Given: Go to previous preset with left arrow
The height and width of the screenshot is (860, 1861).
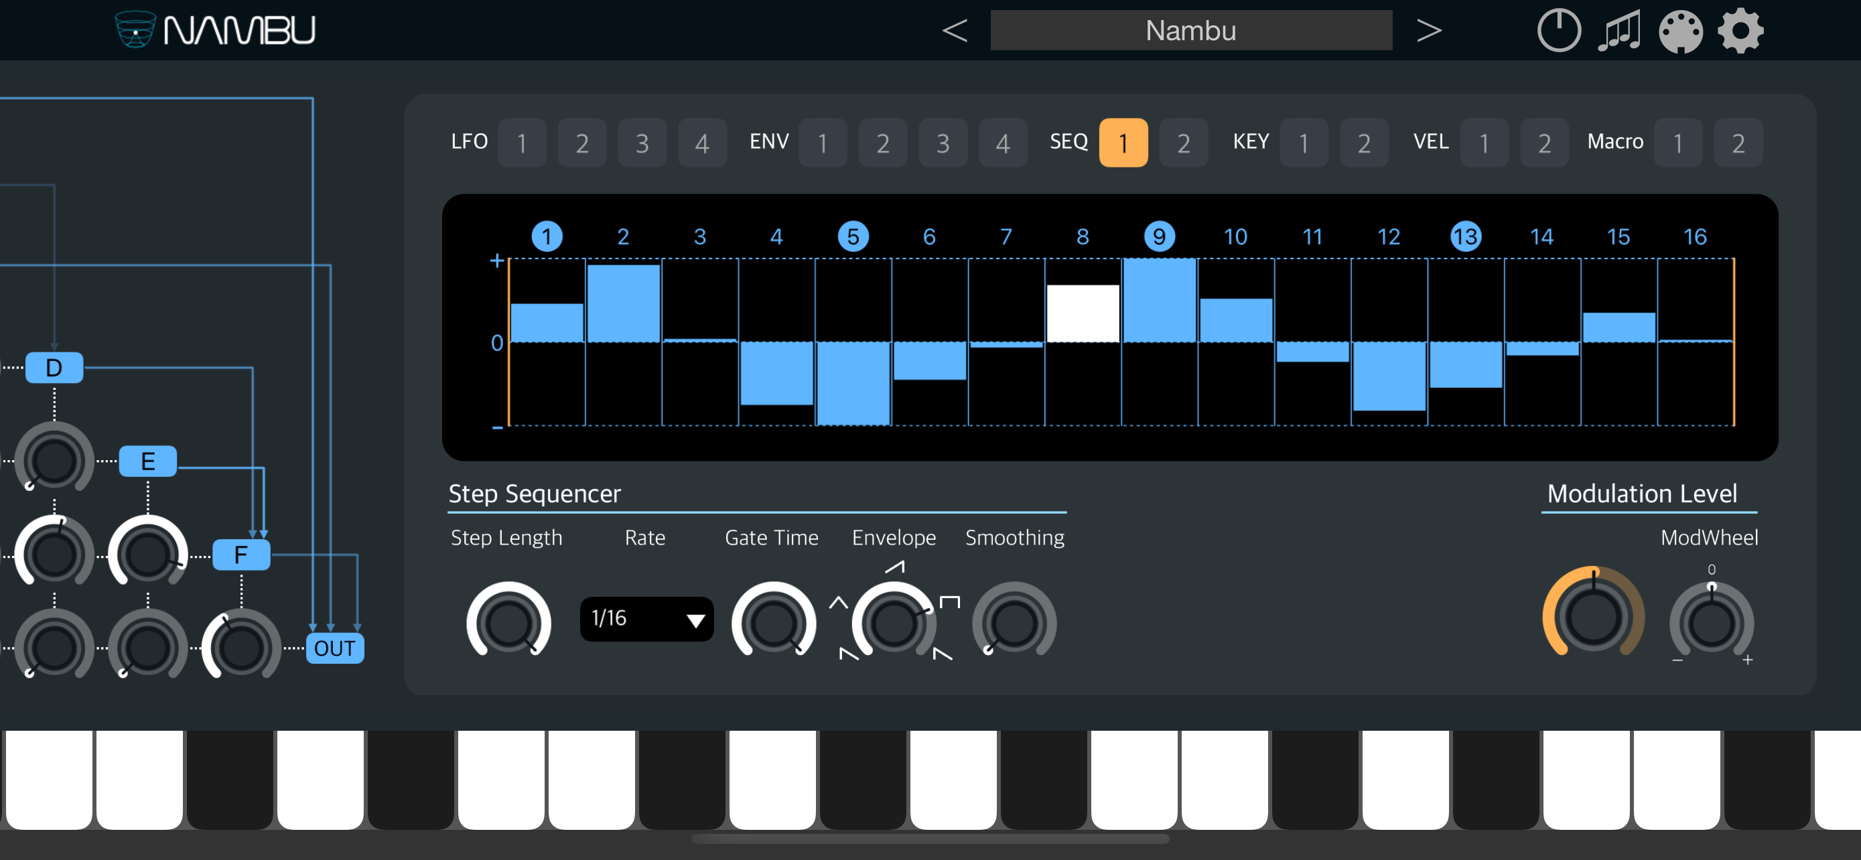Looking at the screenshot, I should click(x=955, y=30).
